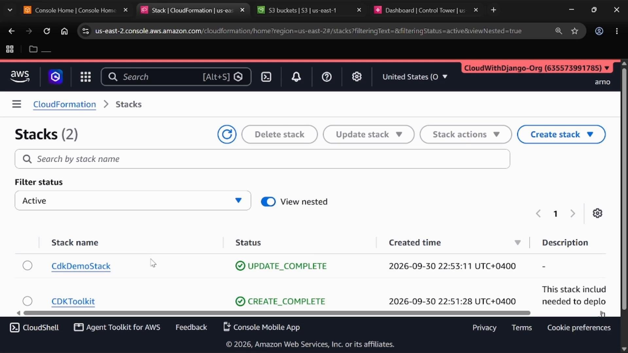Reload the browser page
This screenshot has width=628, height=353.
pos(47,31)
